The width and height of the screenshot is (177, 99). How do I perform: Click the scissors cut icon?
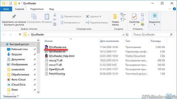pyautogui.click(x=55, y=15)
